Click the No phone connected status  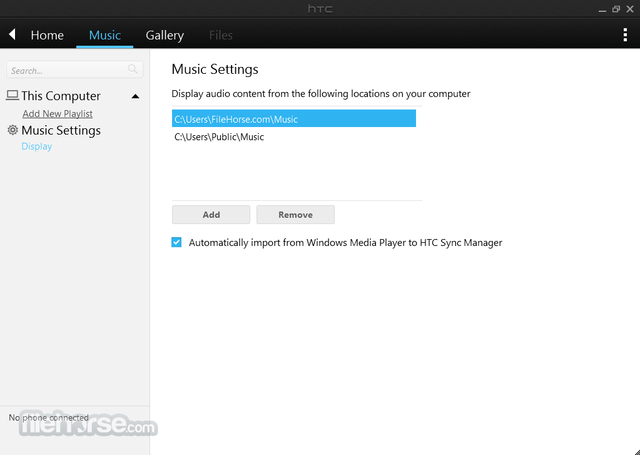pyautogui.click(x=49, y=417)
